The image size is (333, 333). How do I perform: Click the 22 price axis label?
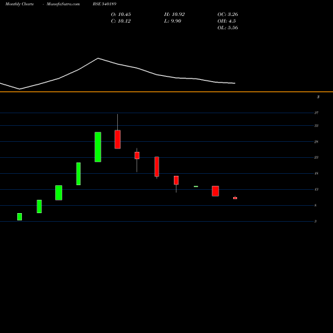click(x=316, y=157)
